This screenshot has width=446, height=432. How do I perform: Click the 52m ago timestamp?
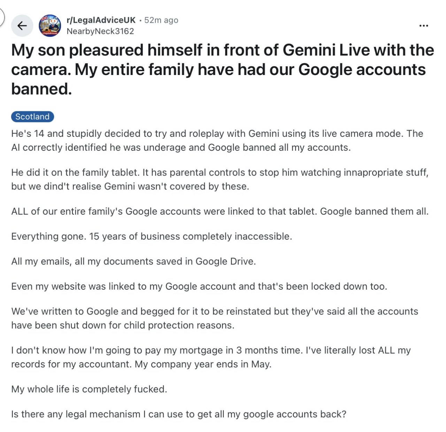(x=161, y=20)
